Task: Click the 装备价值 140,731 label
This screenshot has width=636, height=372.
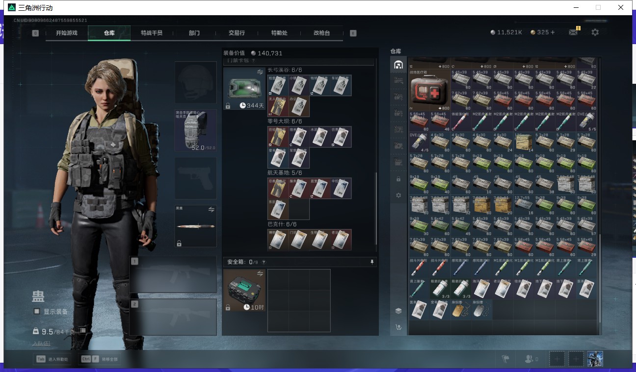Action: [253, 53]
